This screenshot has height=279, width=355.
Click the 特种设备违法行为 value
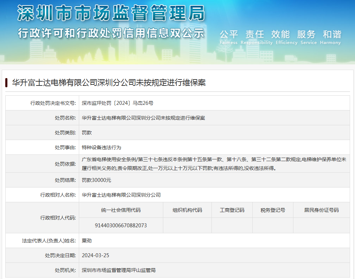coord(101,148)
